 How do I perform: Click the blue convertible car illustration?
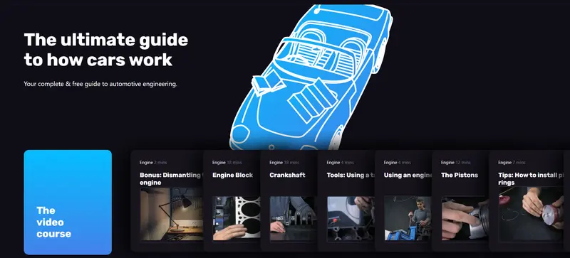pyautogui.click(x=311, y=77)
